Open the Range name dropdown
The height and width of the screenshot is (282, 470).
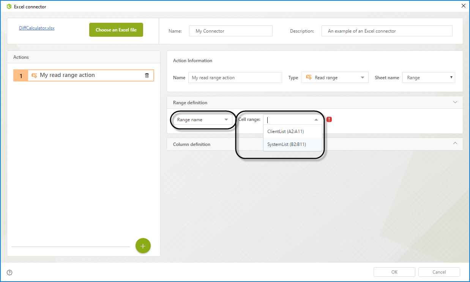(202, 120)
